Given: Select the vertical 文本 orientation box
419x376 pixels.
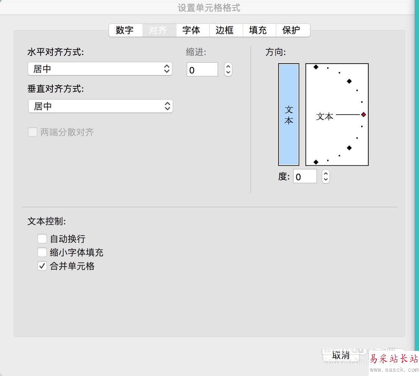Looking at the screenshot, I should pos(289,115).
